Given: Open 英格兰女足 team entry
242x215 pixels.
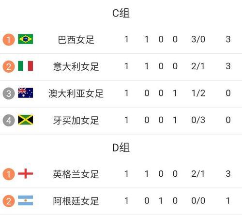Looking at the screenshot, I should click(x=76, y=174).
